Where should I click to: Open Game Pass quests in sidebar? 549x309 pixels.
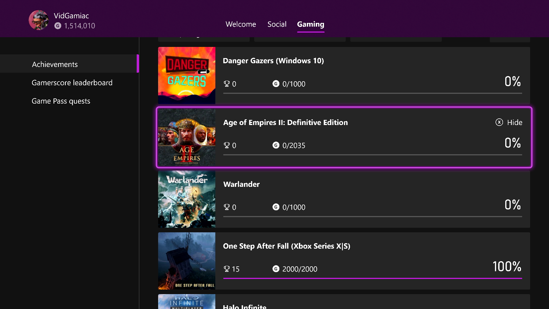coord(61,101)
